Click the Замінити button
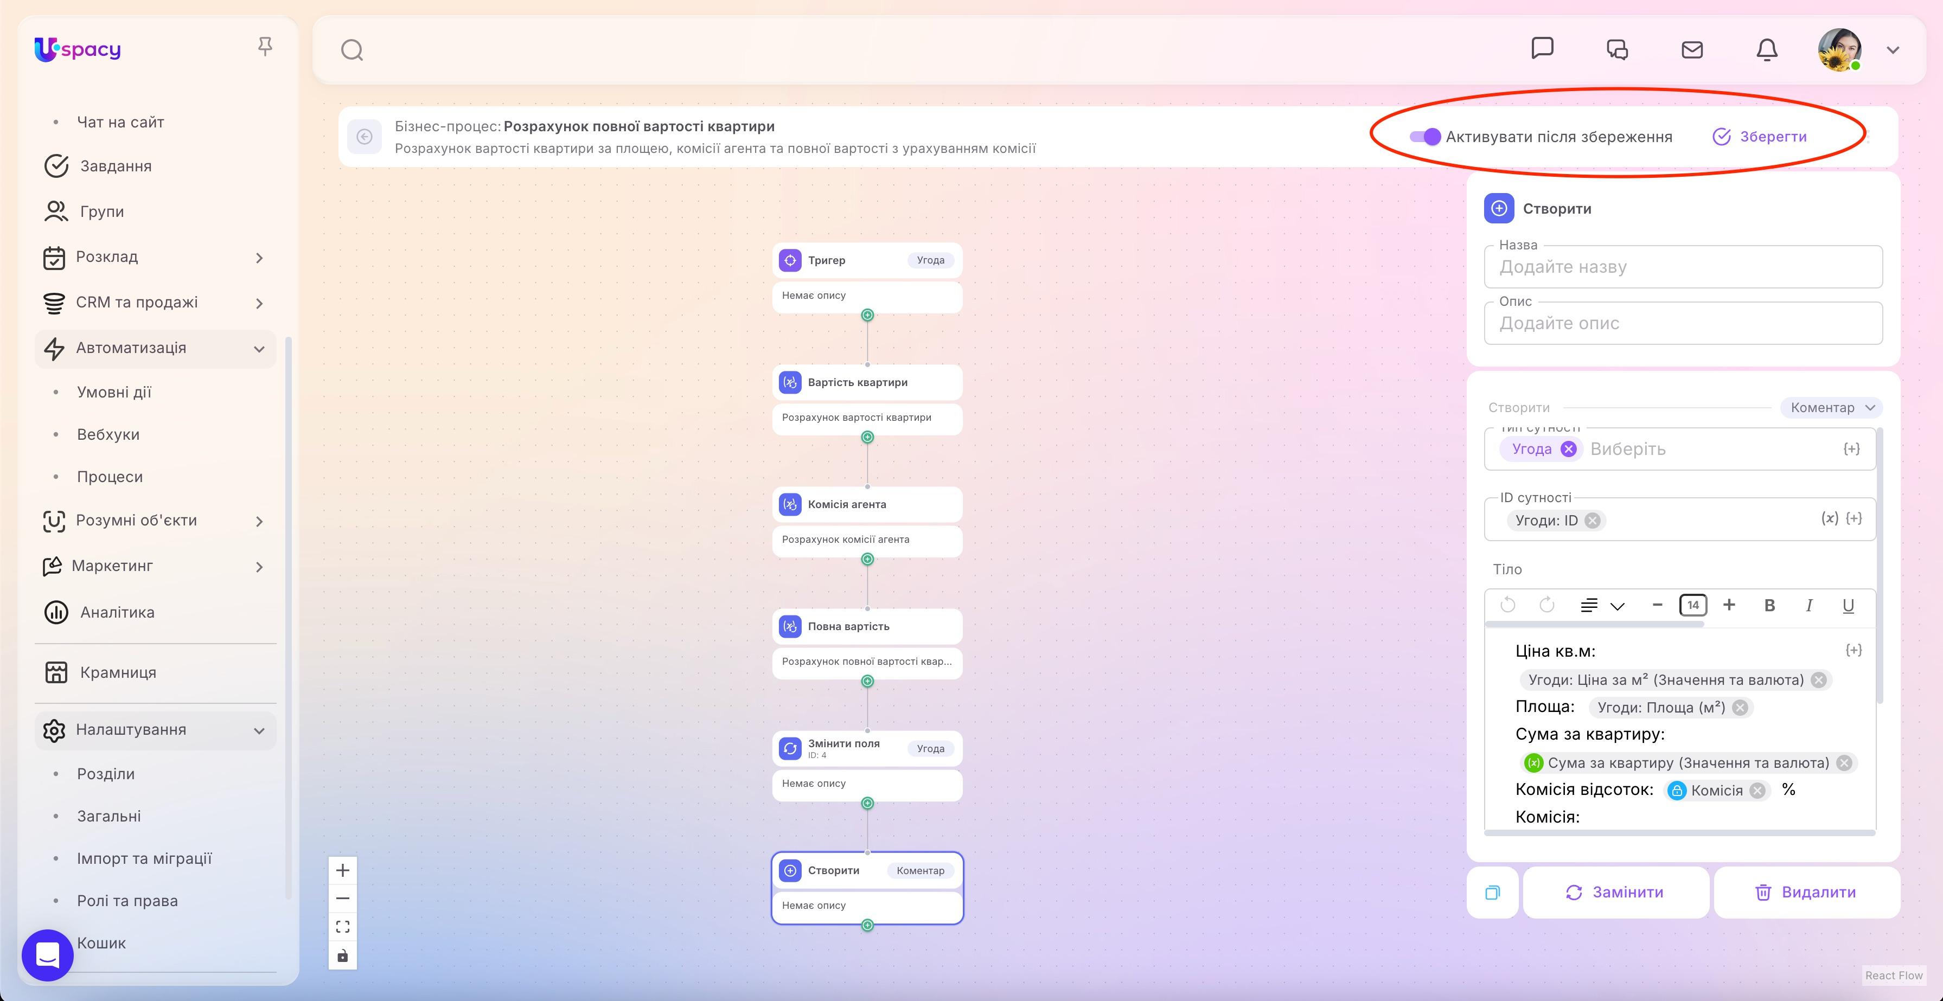This screenshot has width=1943, height=1001. tap(1616, 893)
